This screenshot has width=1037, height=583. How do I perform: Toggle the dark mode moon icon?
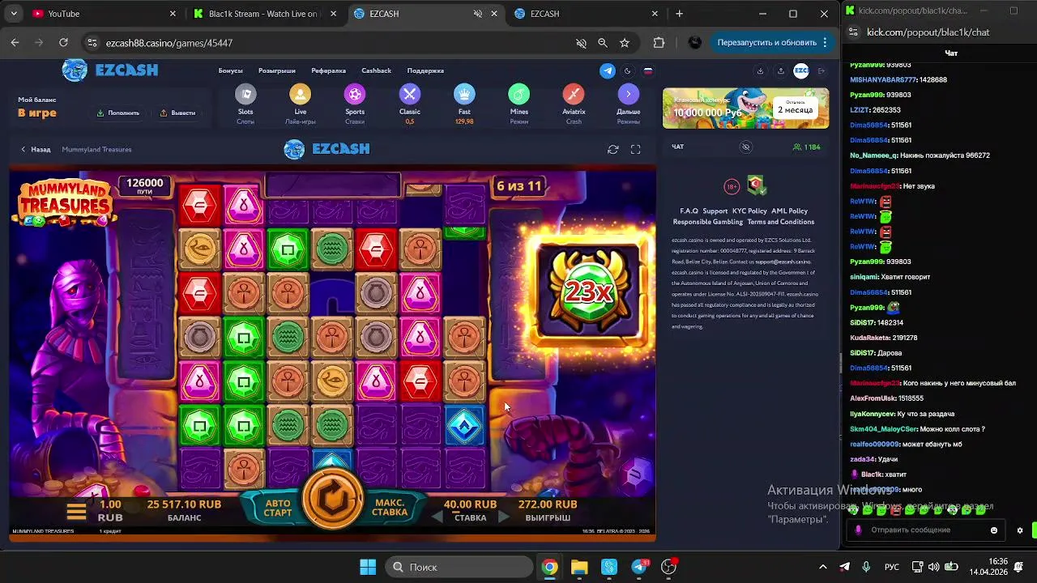(628, 70)
